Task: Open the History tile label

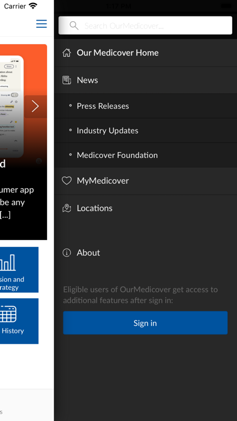Action: [x=13, y=331]
